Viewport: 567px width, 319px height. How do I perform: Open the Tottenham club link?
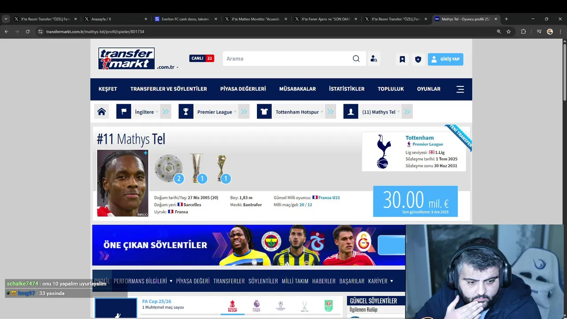[419, 138]
